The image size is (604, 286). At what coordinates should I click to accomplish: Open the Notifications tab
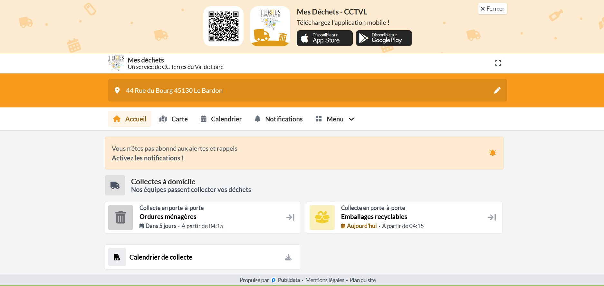click(x=279, y=119)
